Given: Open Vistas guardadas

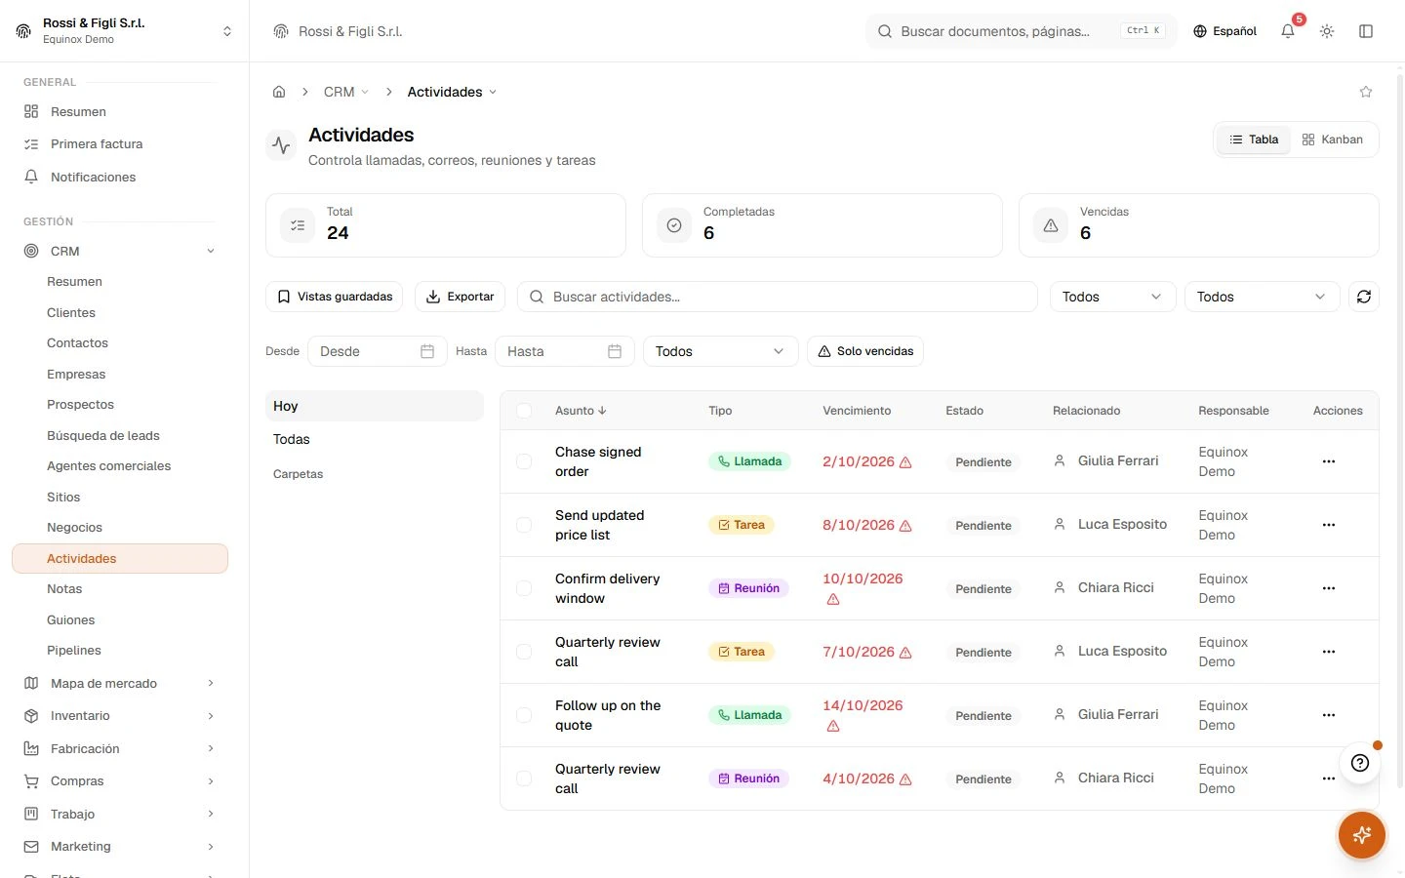Looking at the screenshot, I should (x=336, y=297).
